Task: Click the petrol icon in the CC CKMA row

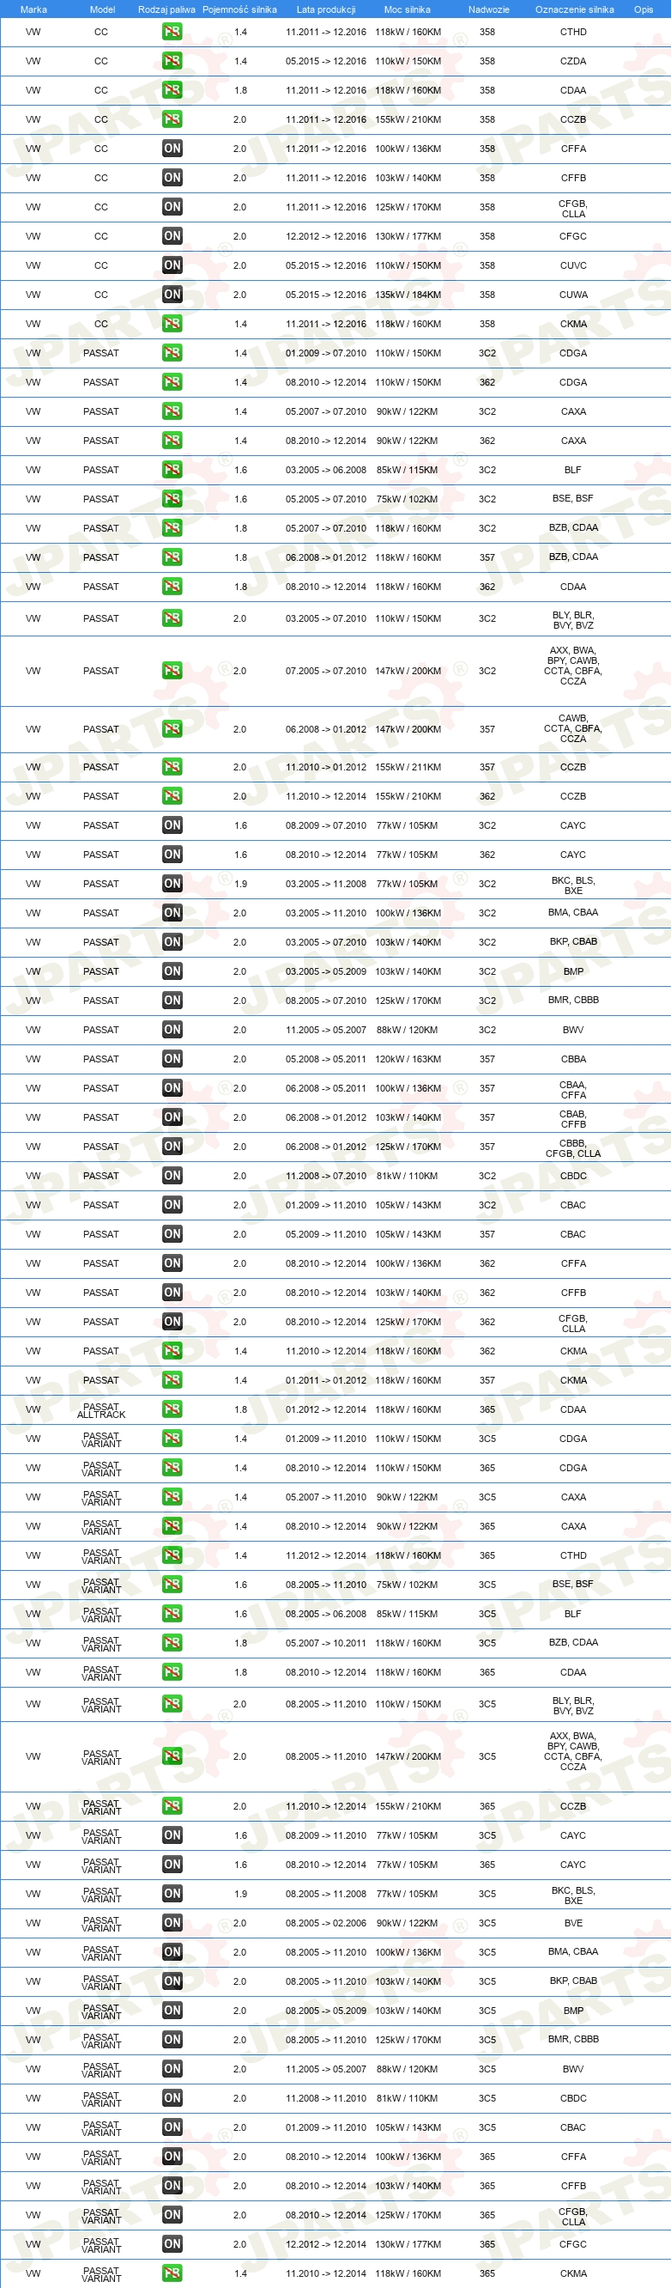Action: pos(172,324)
